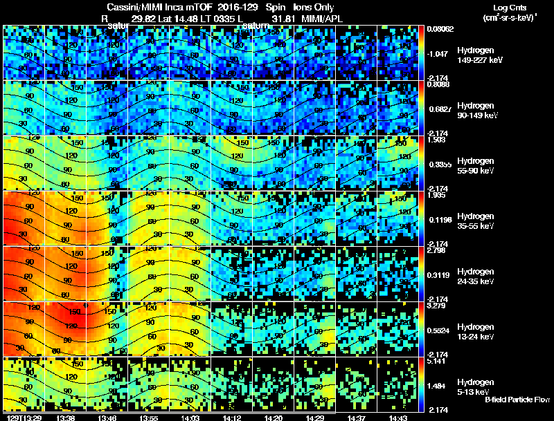Click the '1.503' colorbar maximum value
Image resolution: width=554 pixels, height=421 pixels.
point(436,140)
